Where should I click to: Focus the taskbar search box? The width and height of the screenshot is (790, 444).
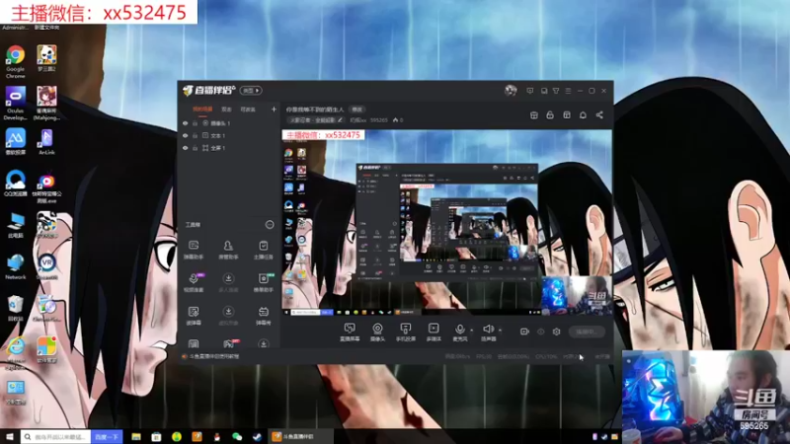point(56,436)
